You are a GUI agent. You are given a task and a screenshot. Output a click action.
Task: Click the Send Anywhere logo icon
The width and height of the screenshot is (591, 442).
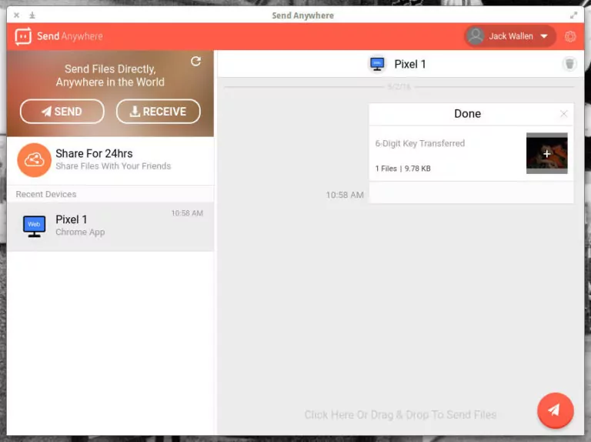tap(23, 36)
